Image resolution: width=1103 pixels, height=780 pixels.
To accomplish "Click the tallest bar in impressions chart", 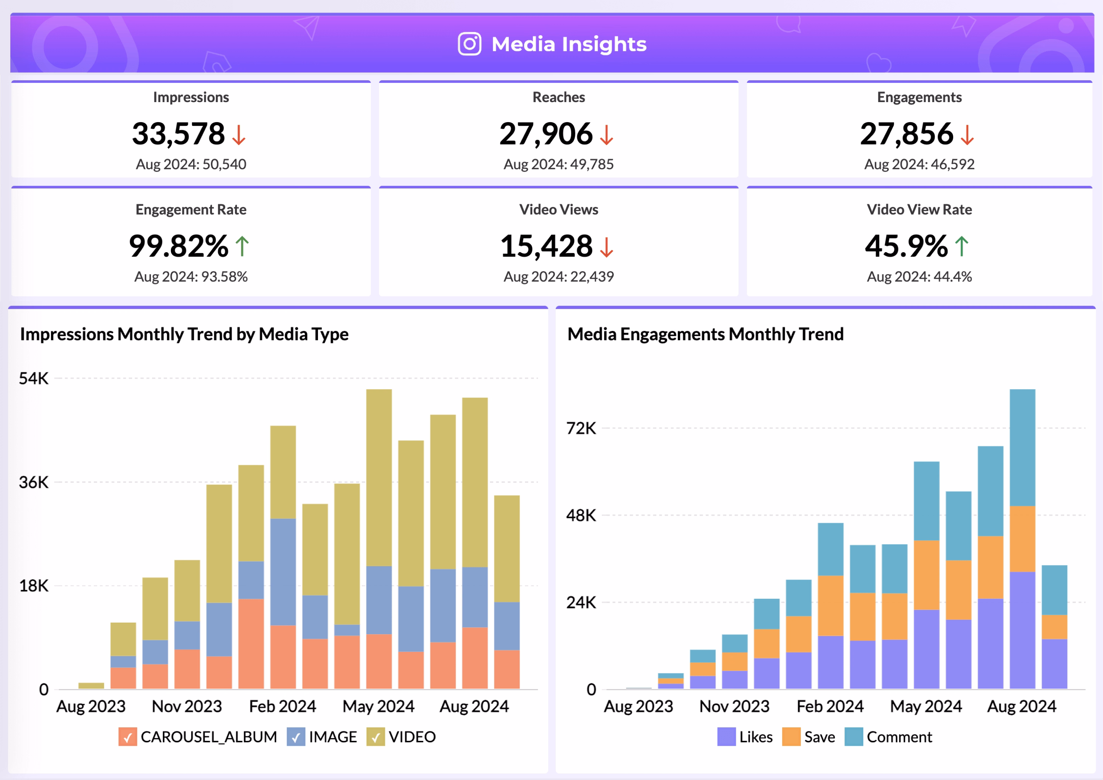I will (x=379, y=480).
